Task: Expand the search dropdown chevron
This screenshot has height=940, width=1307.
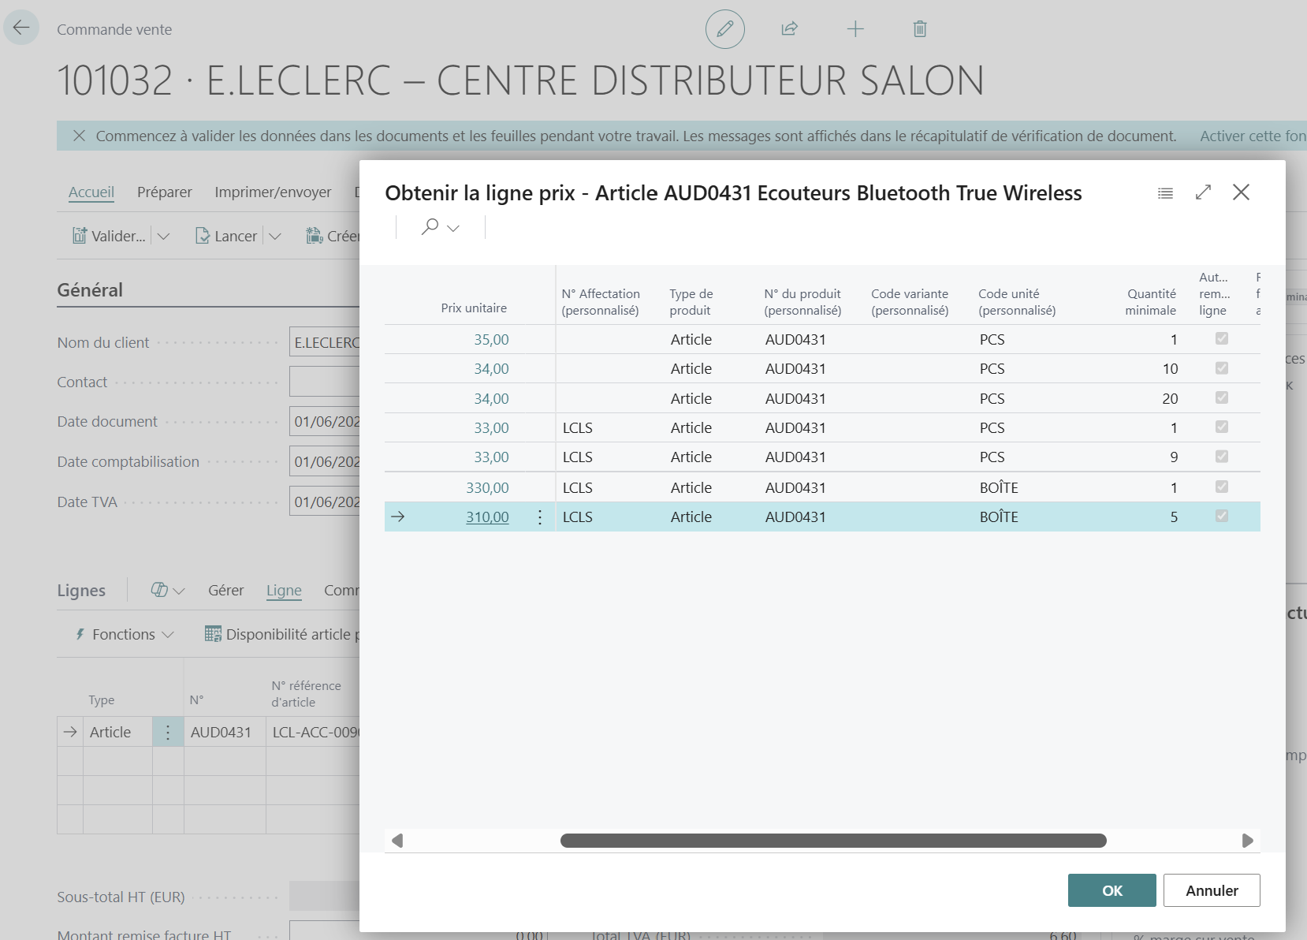Action: (x=453, y=228)
